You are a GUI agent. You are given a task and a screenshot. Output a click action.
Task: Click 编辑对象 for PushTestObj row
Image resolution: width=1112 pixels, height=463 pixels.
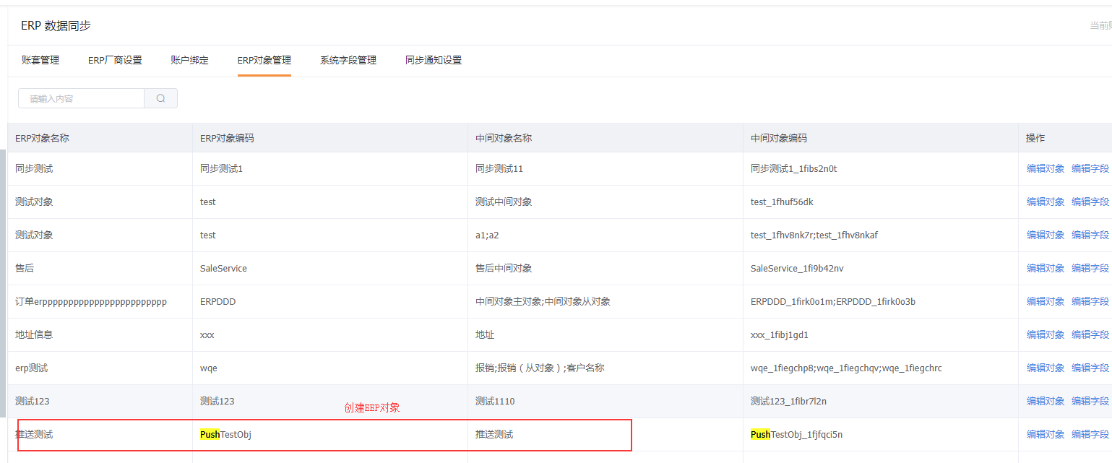pyautogui.click(x=1046, y=434)
